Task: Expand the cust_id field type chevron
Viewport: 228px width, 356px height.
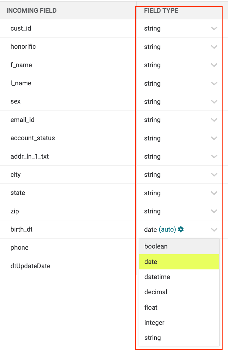Action: pos(214,28)
